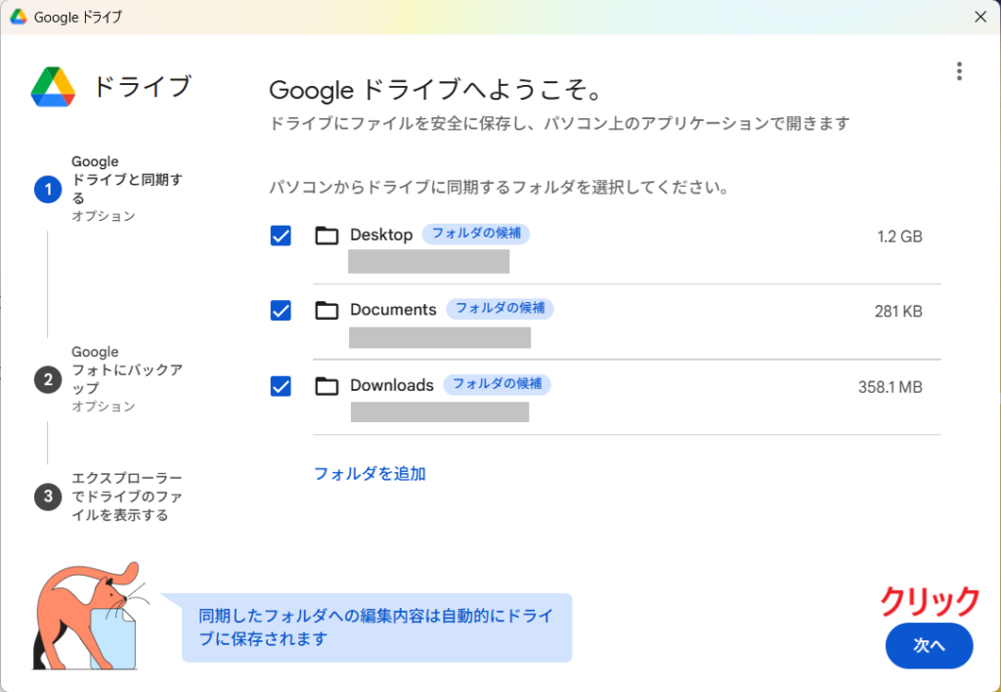Click the フォルダを追加 link
The width and height of the screenshot is (1001, 692).
370,474
